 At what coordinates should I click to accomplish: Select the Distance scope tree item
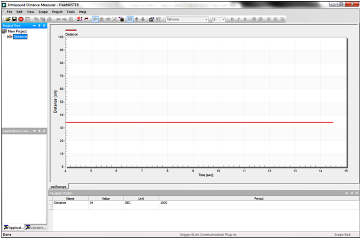pyautogui.click(x=20, y=37)
